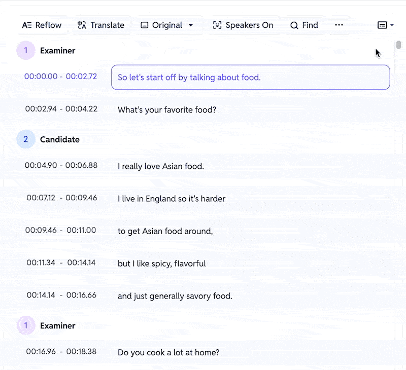Click start timestamp 00:00.00
Viewport: 406px width, 370px height.
[x=41, y=76]
